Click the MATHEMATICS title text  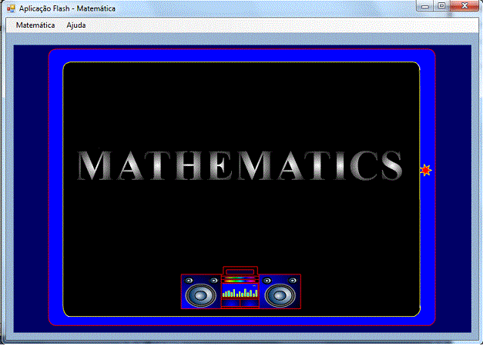240,165
